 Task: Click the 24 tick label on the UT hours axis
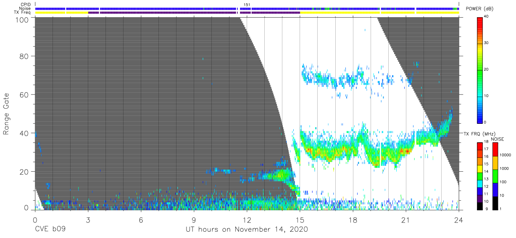tap(459, 220)
